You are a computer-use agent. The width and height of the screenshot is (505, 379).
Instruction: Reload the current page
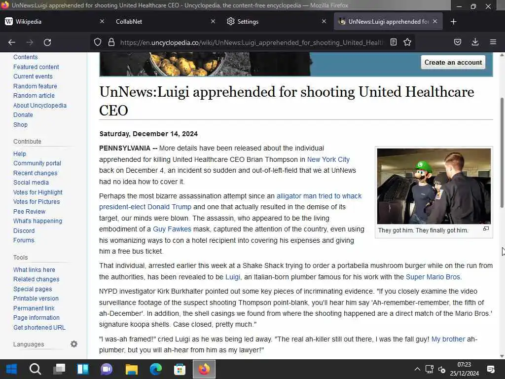point(47,42)
